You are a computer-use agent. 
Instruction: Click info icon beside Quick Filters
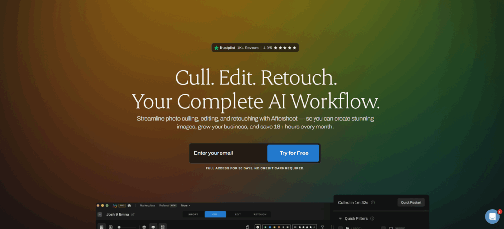click(372, 219)
